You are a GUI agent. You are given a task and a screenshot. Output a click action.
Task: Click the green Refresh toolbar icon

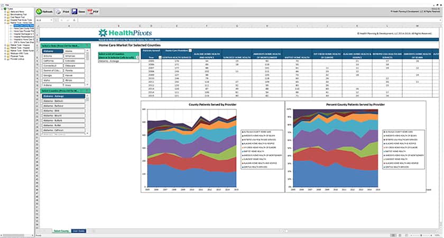(39, 12)
